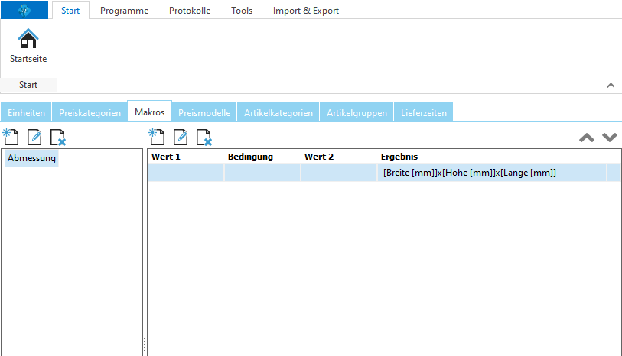This screenshot has width=622, height=356.
Task: Add a new condition row
Action: pyautogui.click(x=157, y=138)
